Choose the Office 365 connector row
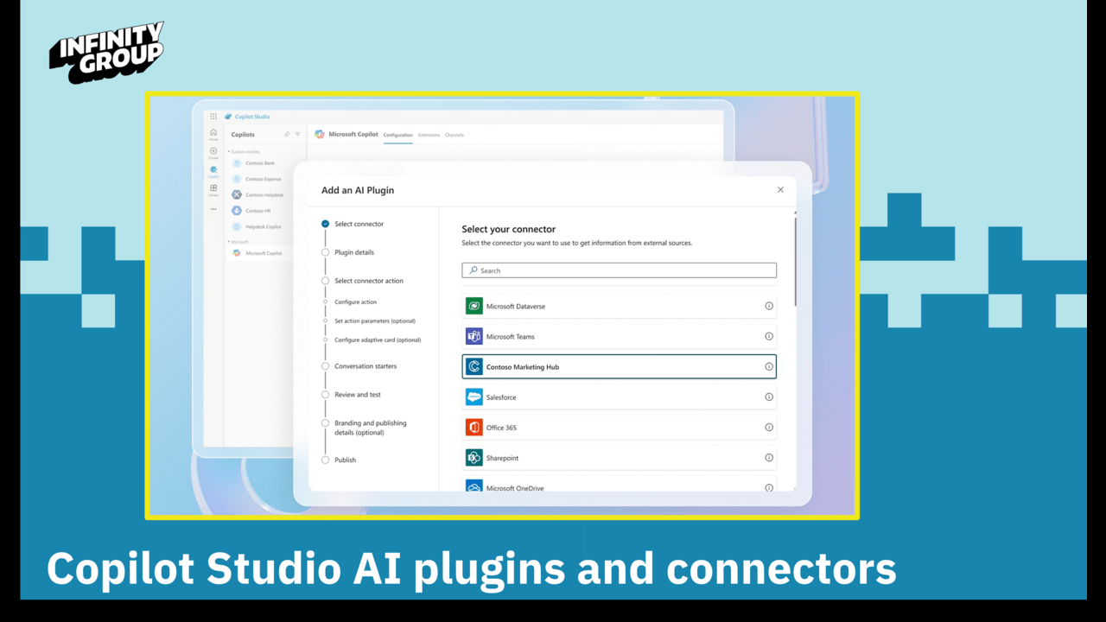 click(619, 427)
